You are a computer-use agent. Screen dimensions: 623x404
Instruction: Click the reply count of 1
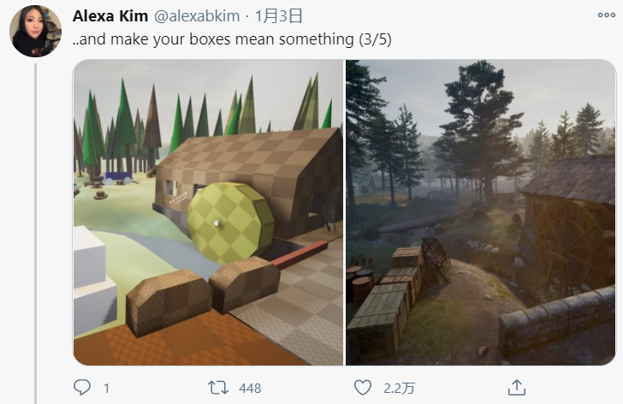106,388
